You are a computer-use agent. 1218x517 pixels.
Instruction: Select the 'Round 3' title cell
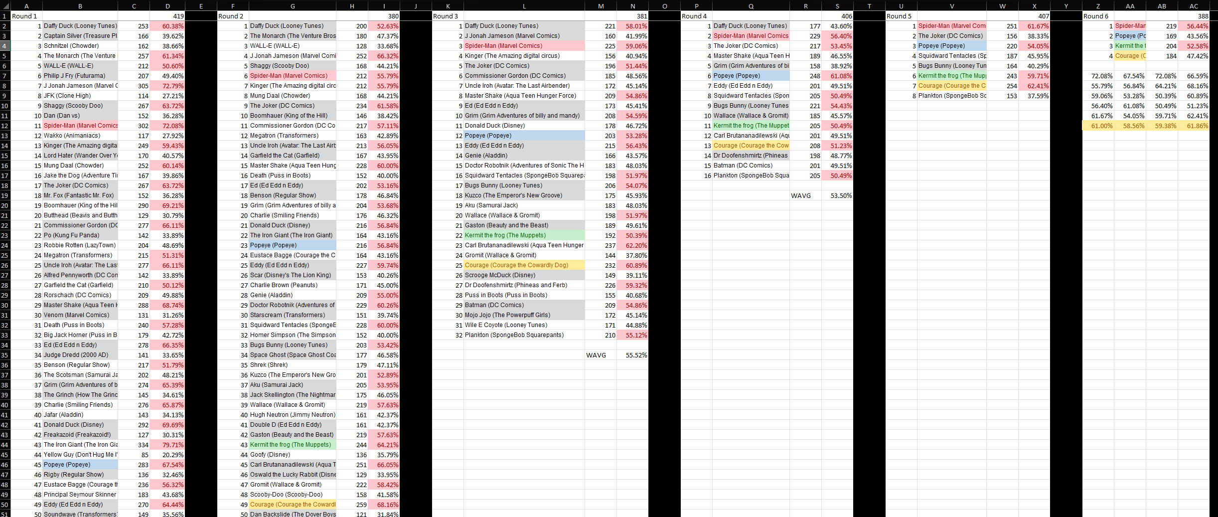[x=448, y=16]
